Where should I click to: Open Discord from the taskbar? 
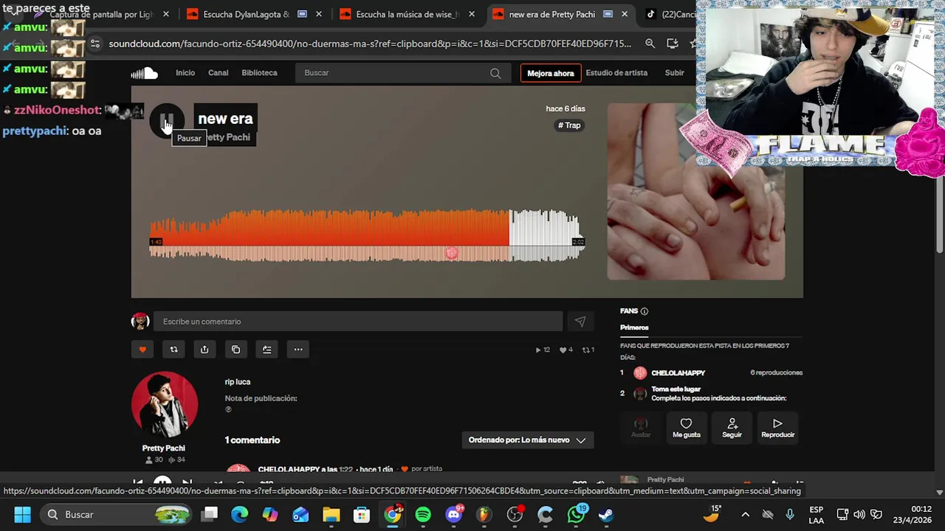point(454,514)
